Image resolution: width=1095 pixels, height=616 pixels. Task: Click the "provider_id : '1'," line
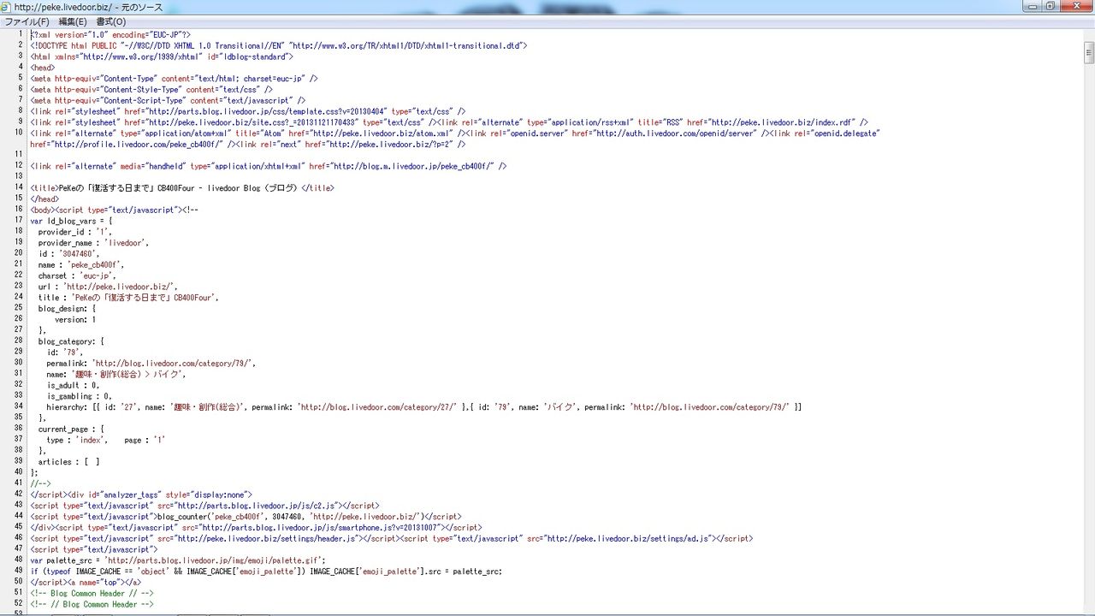coord(75,232)
